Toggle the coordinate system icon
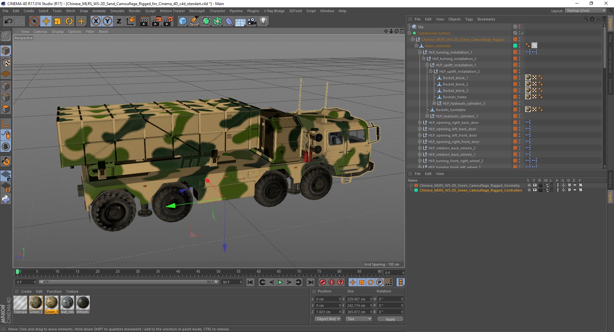614x332 pixels. (x=130, y=21)
